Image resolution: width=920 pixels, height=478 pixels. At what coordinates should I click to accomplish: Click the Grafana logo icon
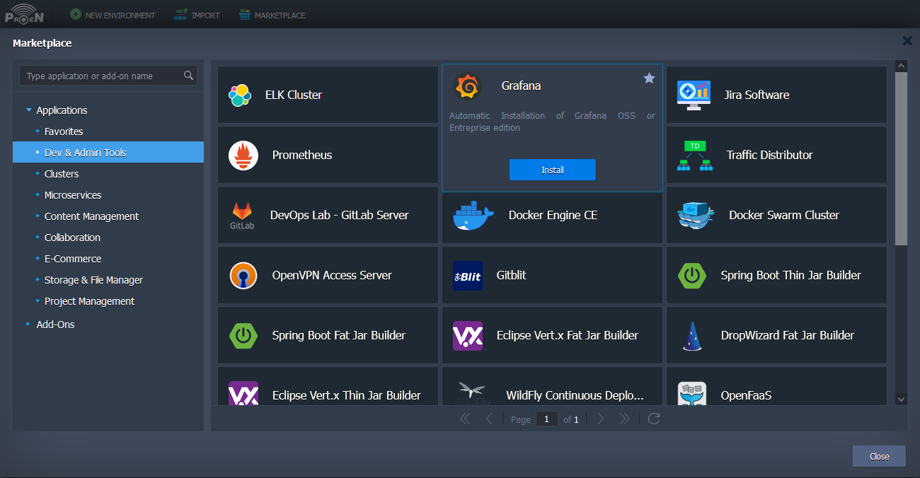[467, 87]
